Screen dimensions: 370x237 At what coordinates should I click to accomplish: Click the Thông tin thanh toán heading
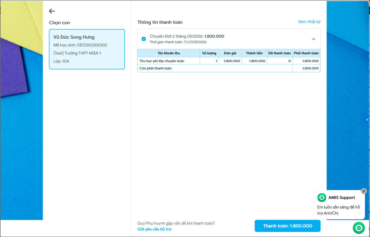point(160,22)
